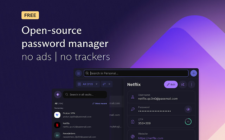This screenshot has height=140, width=225.
Task: Click the magnifier icon in Search in Personal
Action: pos(87,73)
